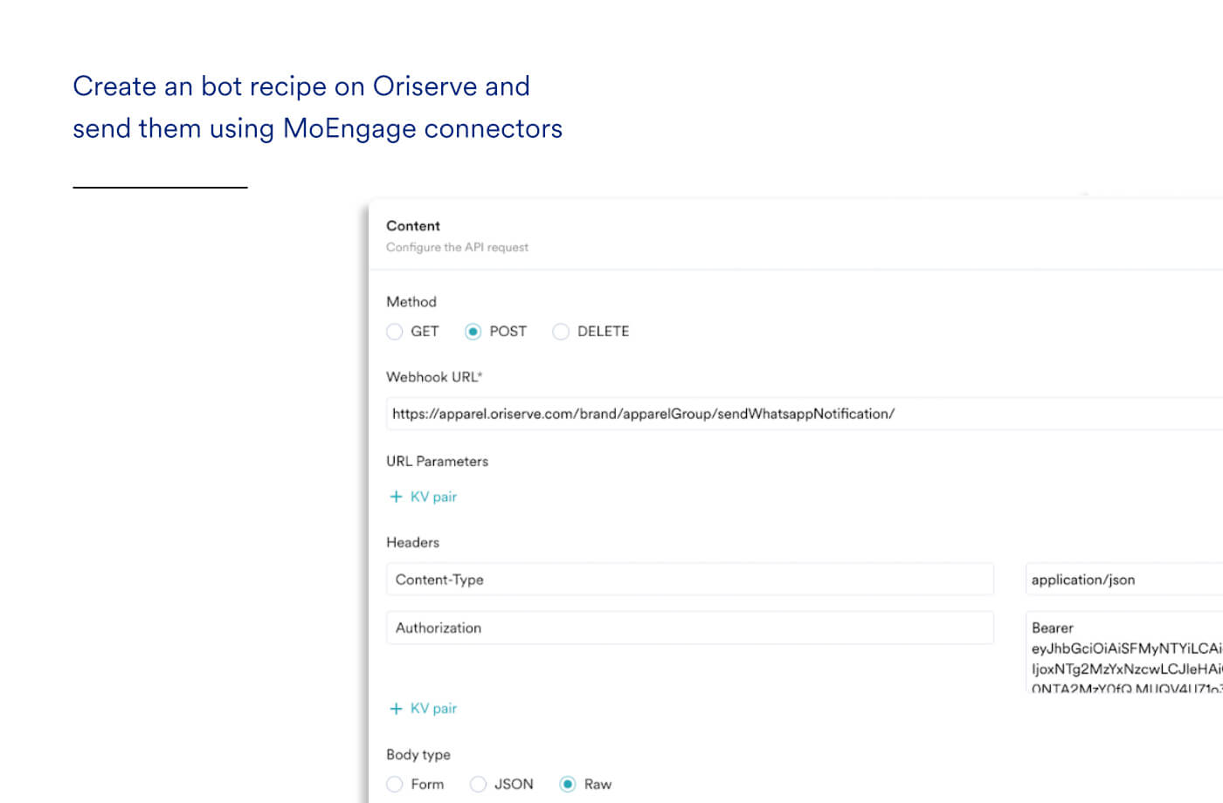Click the plus icon beside Headers KV pair

(396, 709)
